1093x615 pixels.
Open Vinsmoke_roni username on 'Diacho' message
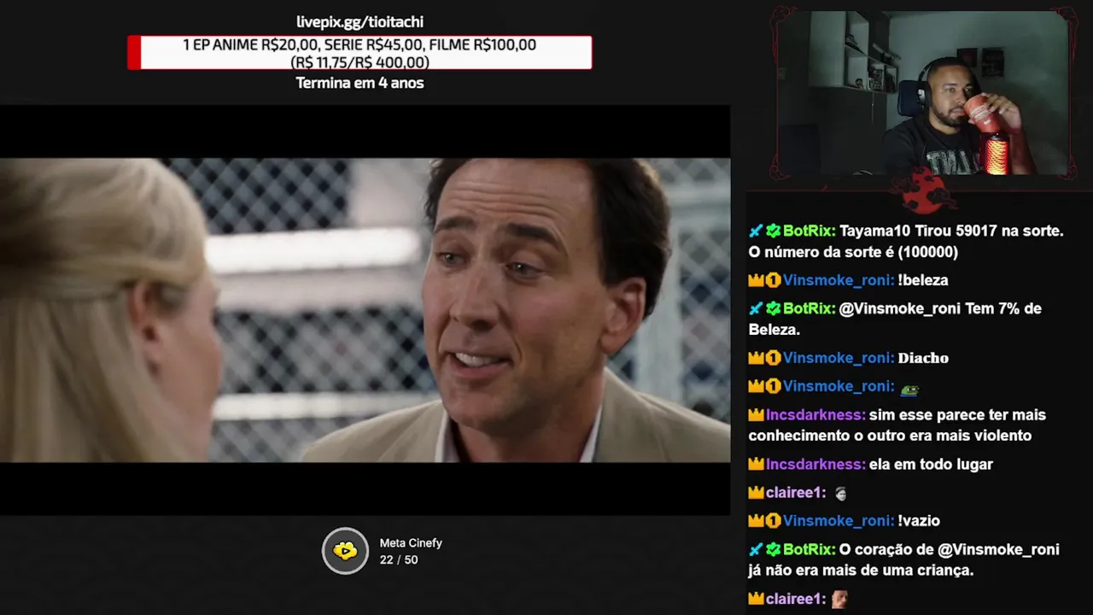tap(839, 358)
